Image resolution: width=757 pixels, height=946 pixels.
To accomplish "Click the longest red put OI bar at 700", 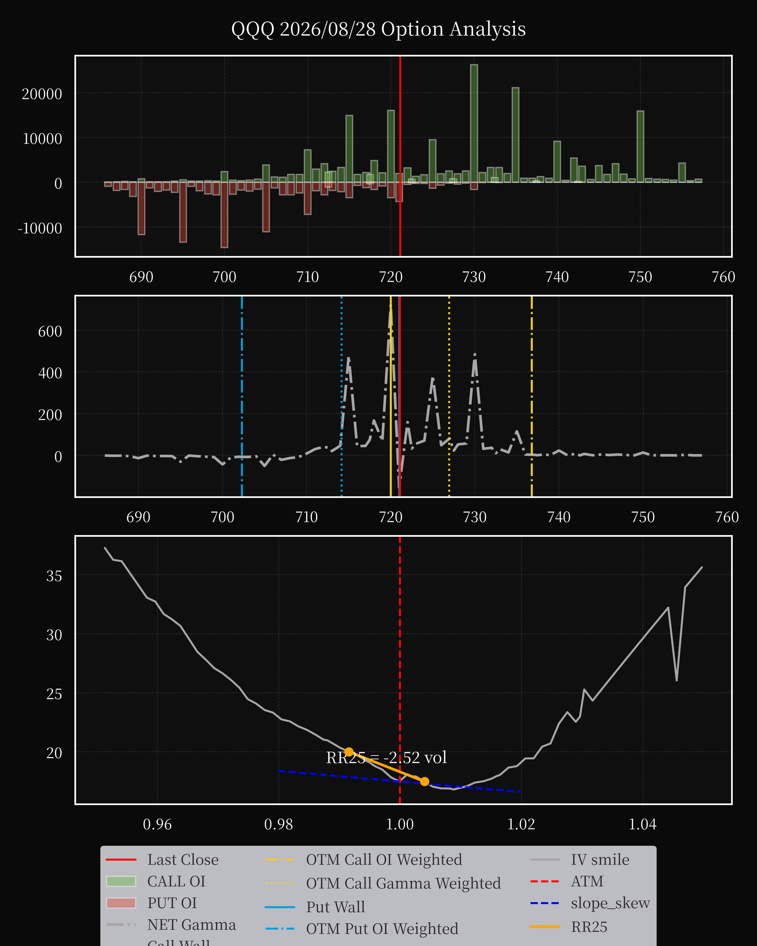I will coord(224,215).
